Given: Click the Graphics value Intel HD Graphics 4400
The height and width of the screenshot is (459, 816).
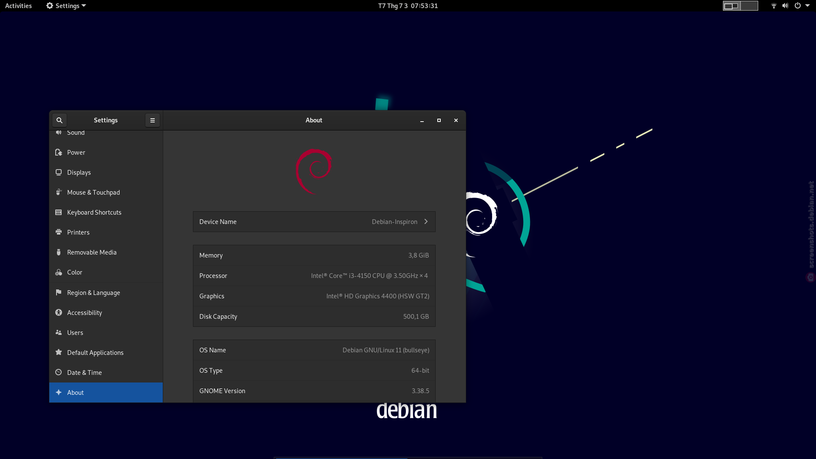Looking at the screenshot, I should [378, 296].
